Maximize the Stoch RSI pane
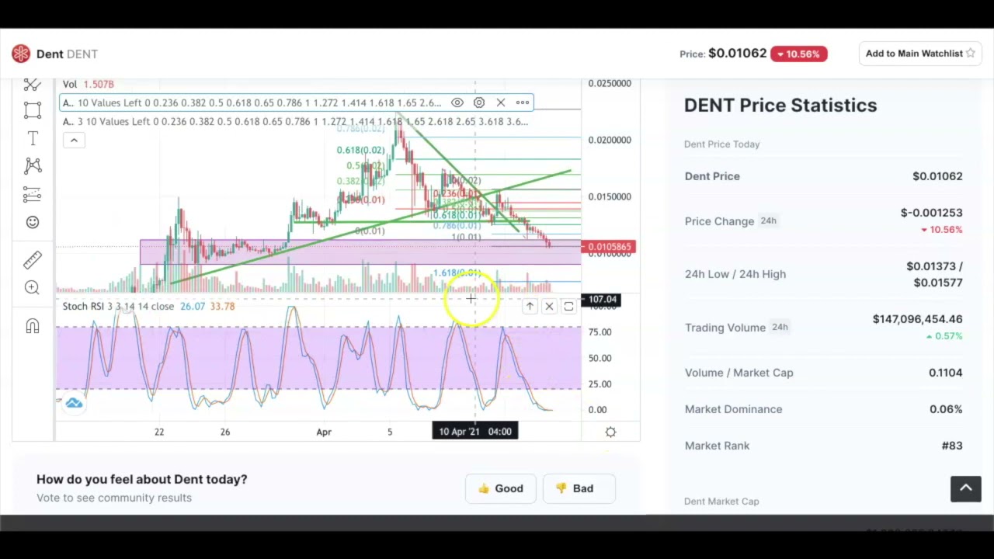 [x=568, y=307]
